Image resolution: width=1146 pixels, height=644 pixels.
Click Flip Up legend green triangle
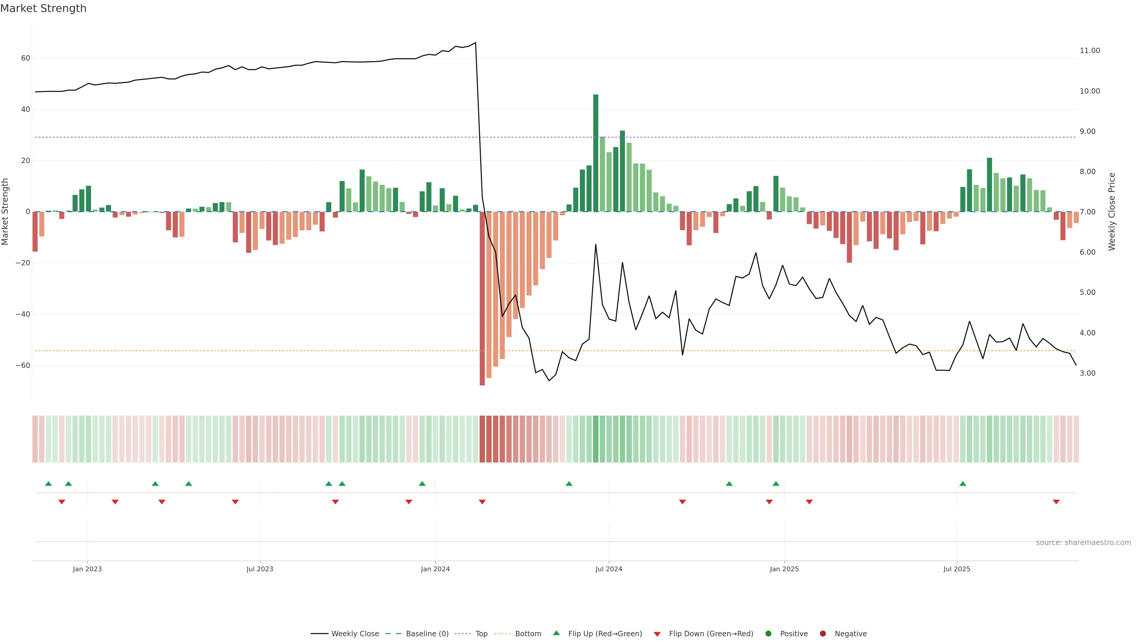(x=556, y=633)
